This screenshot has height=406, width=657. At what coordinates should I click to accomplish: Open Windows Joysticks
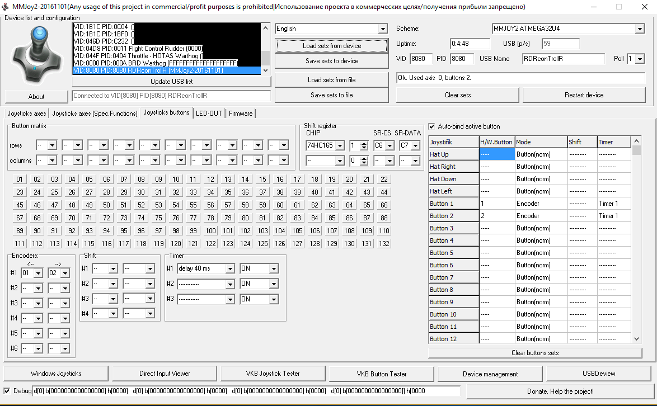pos(56,374)
